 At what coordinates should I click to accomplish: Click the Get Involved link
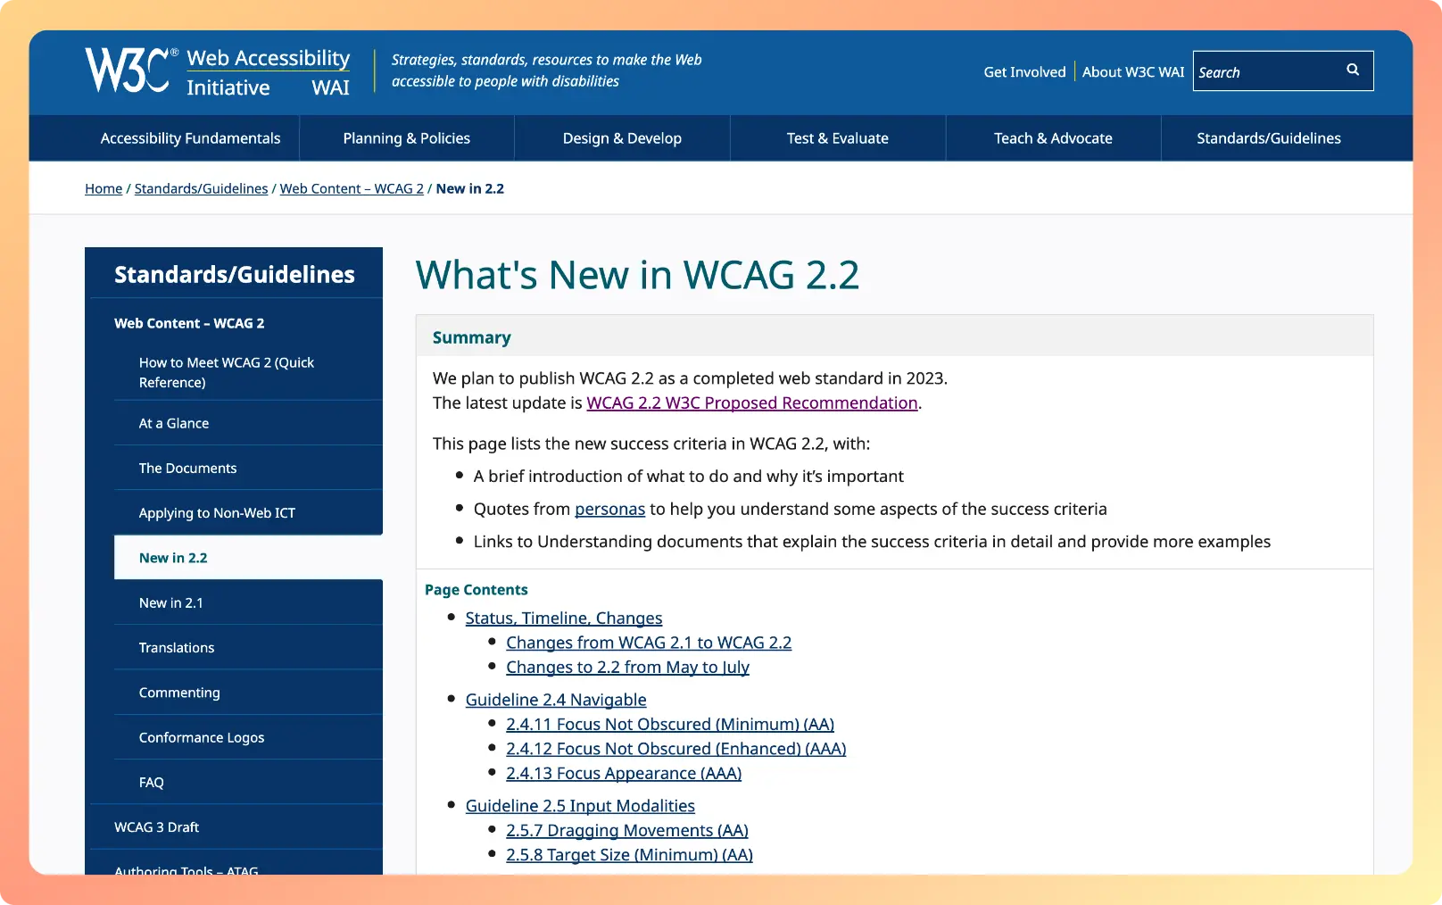coord(1024,72)
